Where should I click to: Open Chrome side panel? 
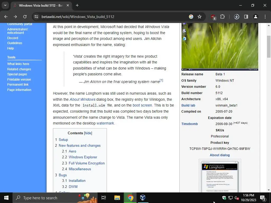pyautogui.click(x=246, y=17)
